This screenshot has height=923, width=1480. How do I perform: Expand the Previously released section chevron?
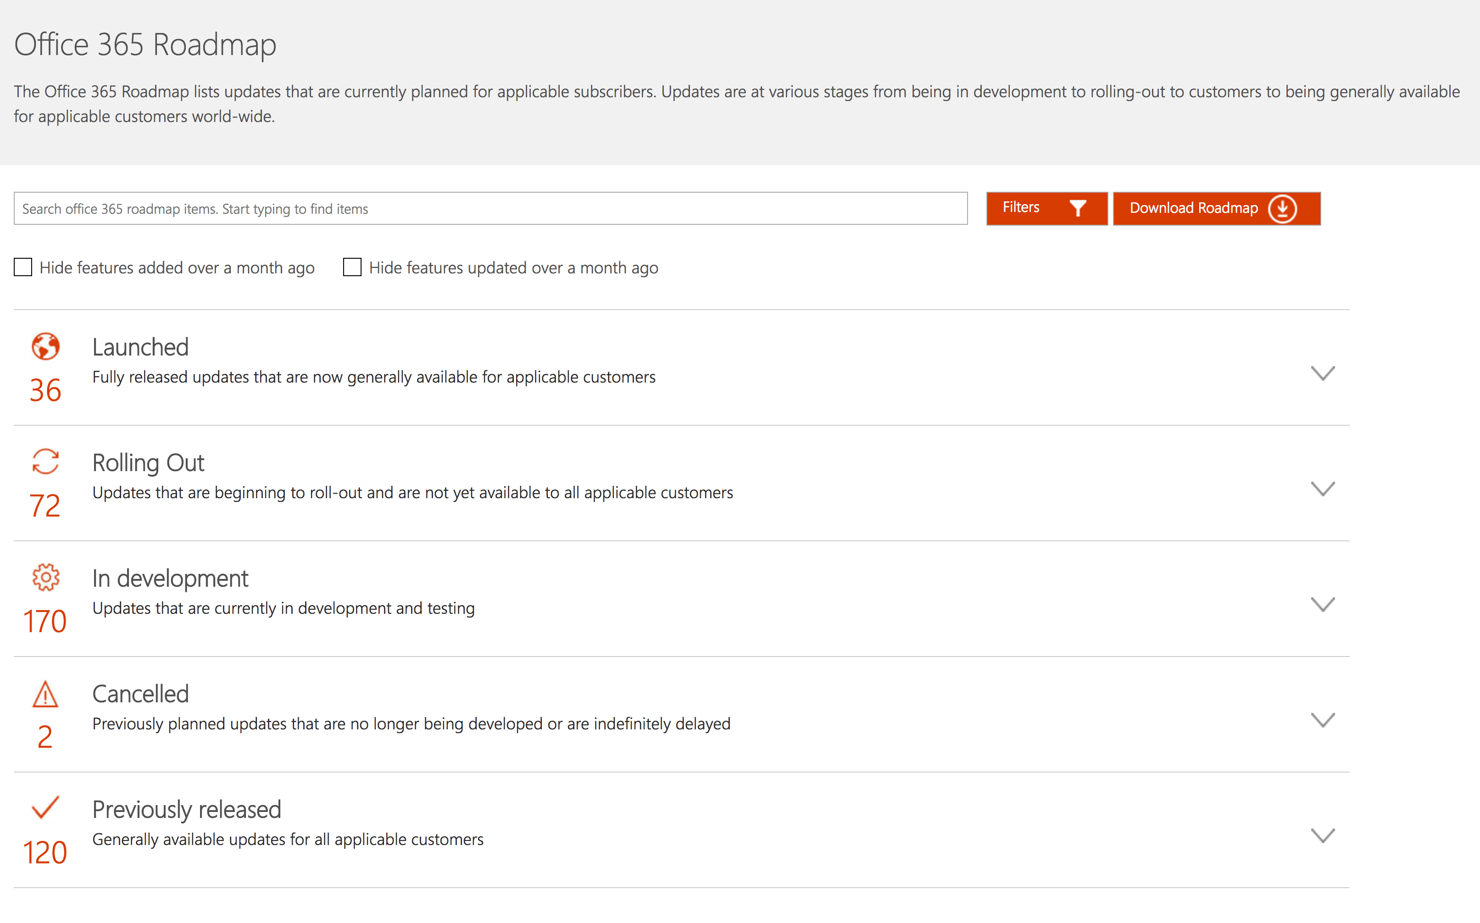(x=1323, y=835)
